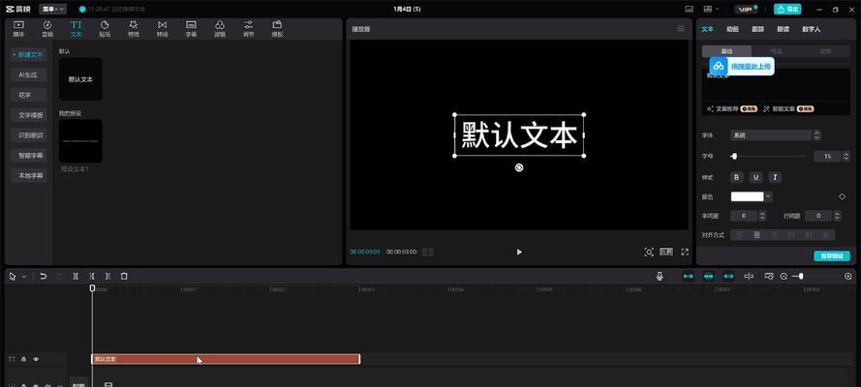Viewport: 861px width, 387px height.
Task: Switch to the 动画 tab in properties panel
Action: click(732, 29)
